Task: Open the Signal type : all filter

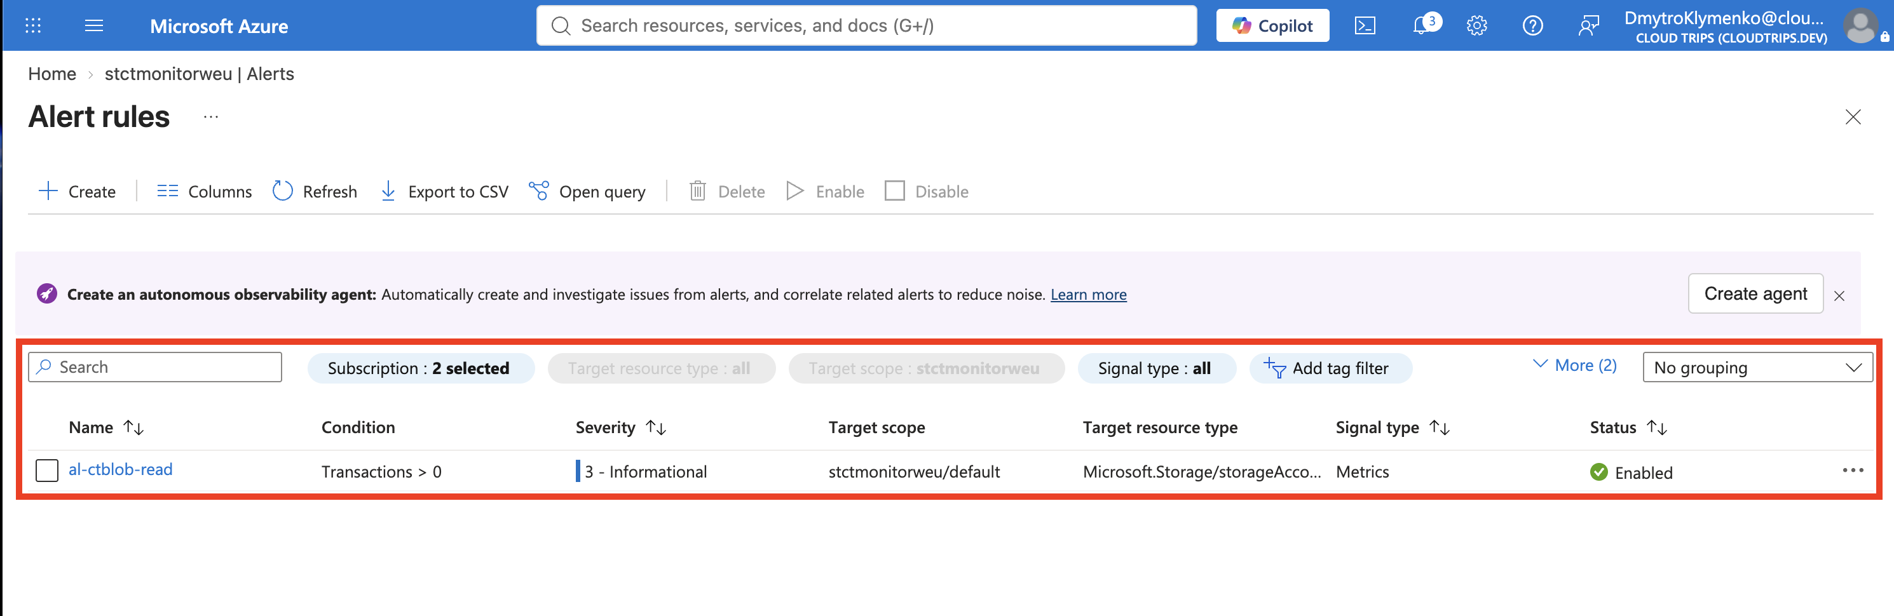Action: 1156,368
